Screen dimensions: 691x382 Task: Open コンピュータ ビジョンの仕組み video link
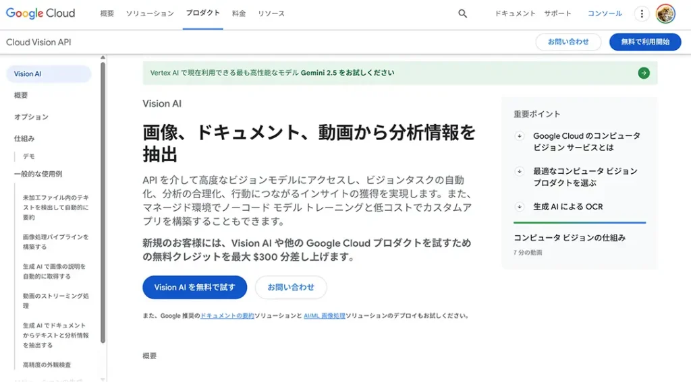click(x=570, y=238)
